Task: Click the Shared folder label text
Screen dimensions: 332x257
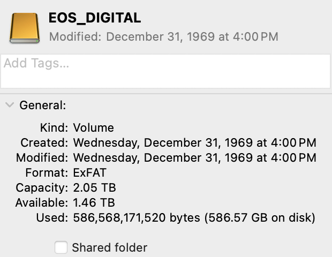Action: pyautogui.click(x=109, y=247)
